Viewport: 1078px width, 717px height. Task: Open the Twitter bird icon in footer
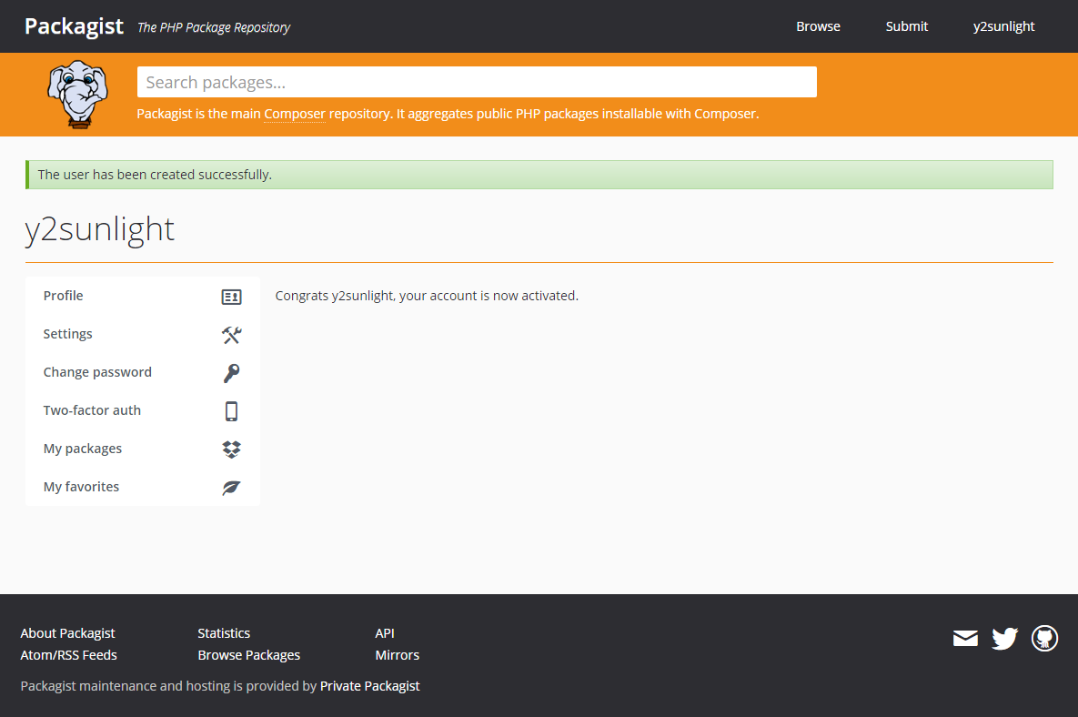(x=1004, y=639)
